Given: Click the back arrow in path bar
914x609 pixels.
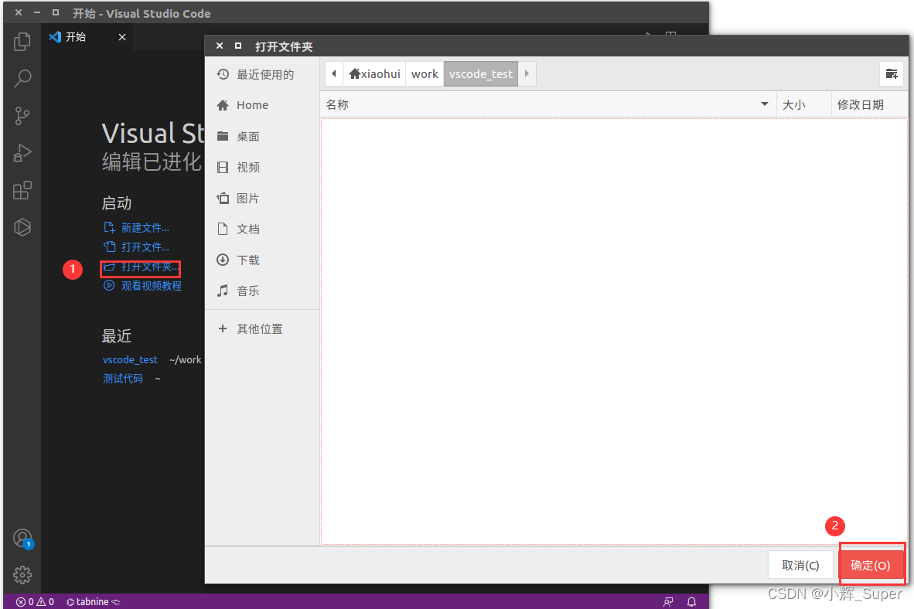Looking at the screenshot, I should 334,73.
